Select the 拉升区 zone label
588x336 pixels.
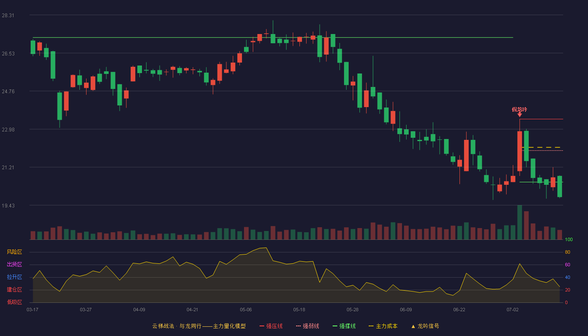click(14, 277)
